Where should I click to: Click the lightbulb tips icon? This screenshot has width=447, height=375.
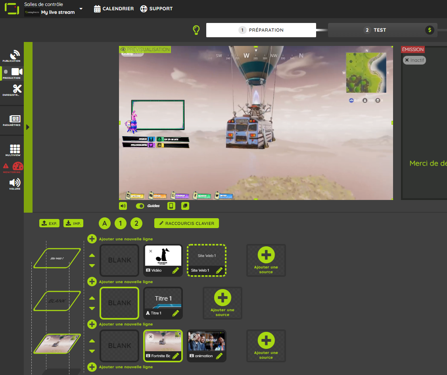click(x=196, y=30)
